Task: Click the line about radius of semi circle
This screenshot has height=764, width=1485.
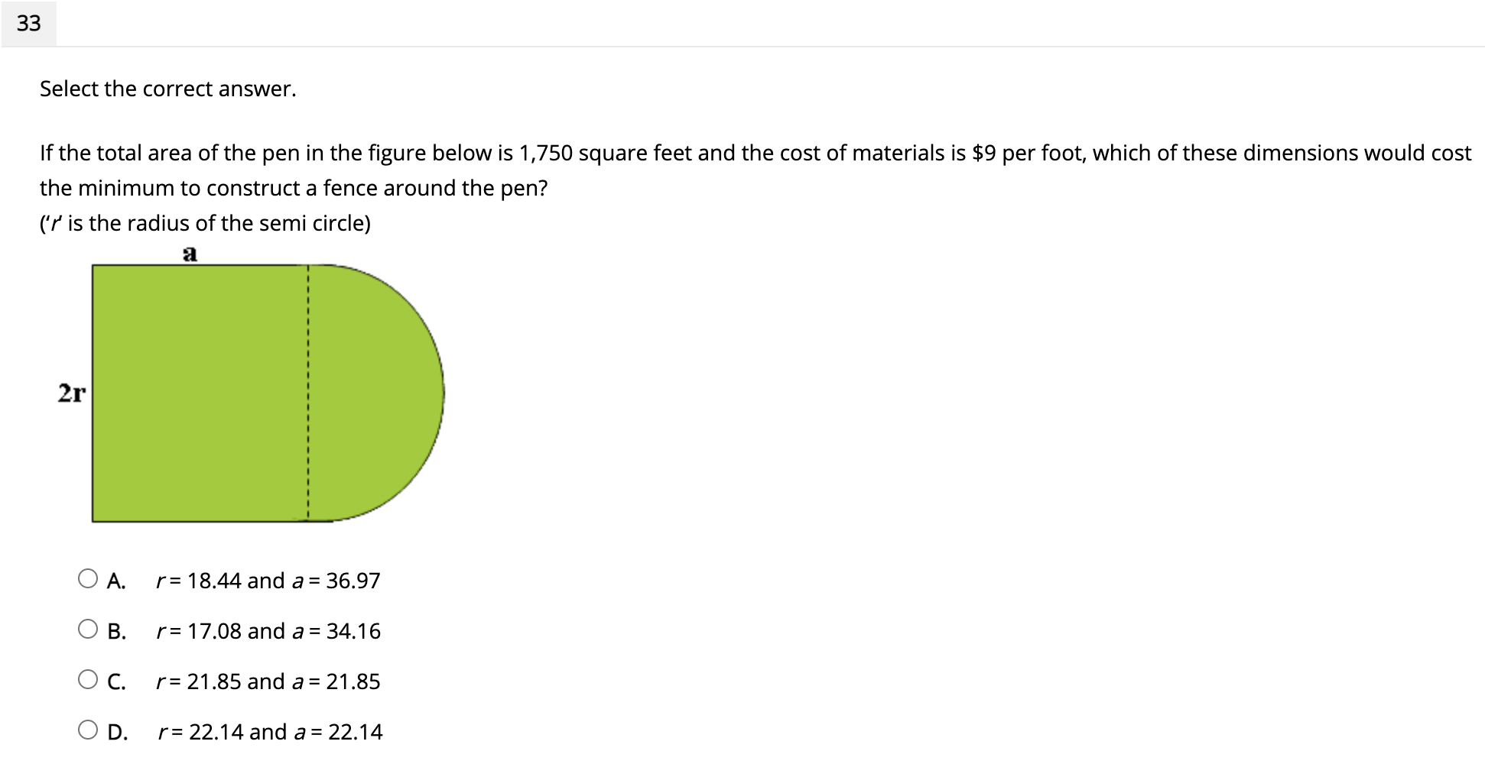Action: [205, 223]
